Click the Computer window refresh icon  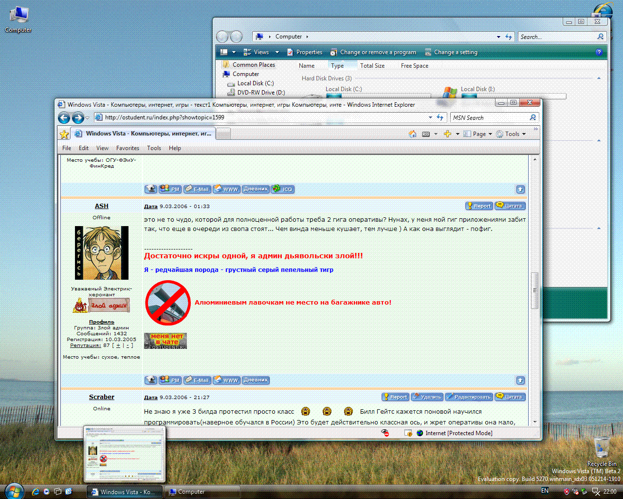coord(509,37)
